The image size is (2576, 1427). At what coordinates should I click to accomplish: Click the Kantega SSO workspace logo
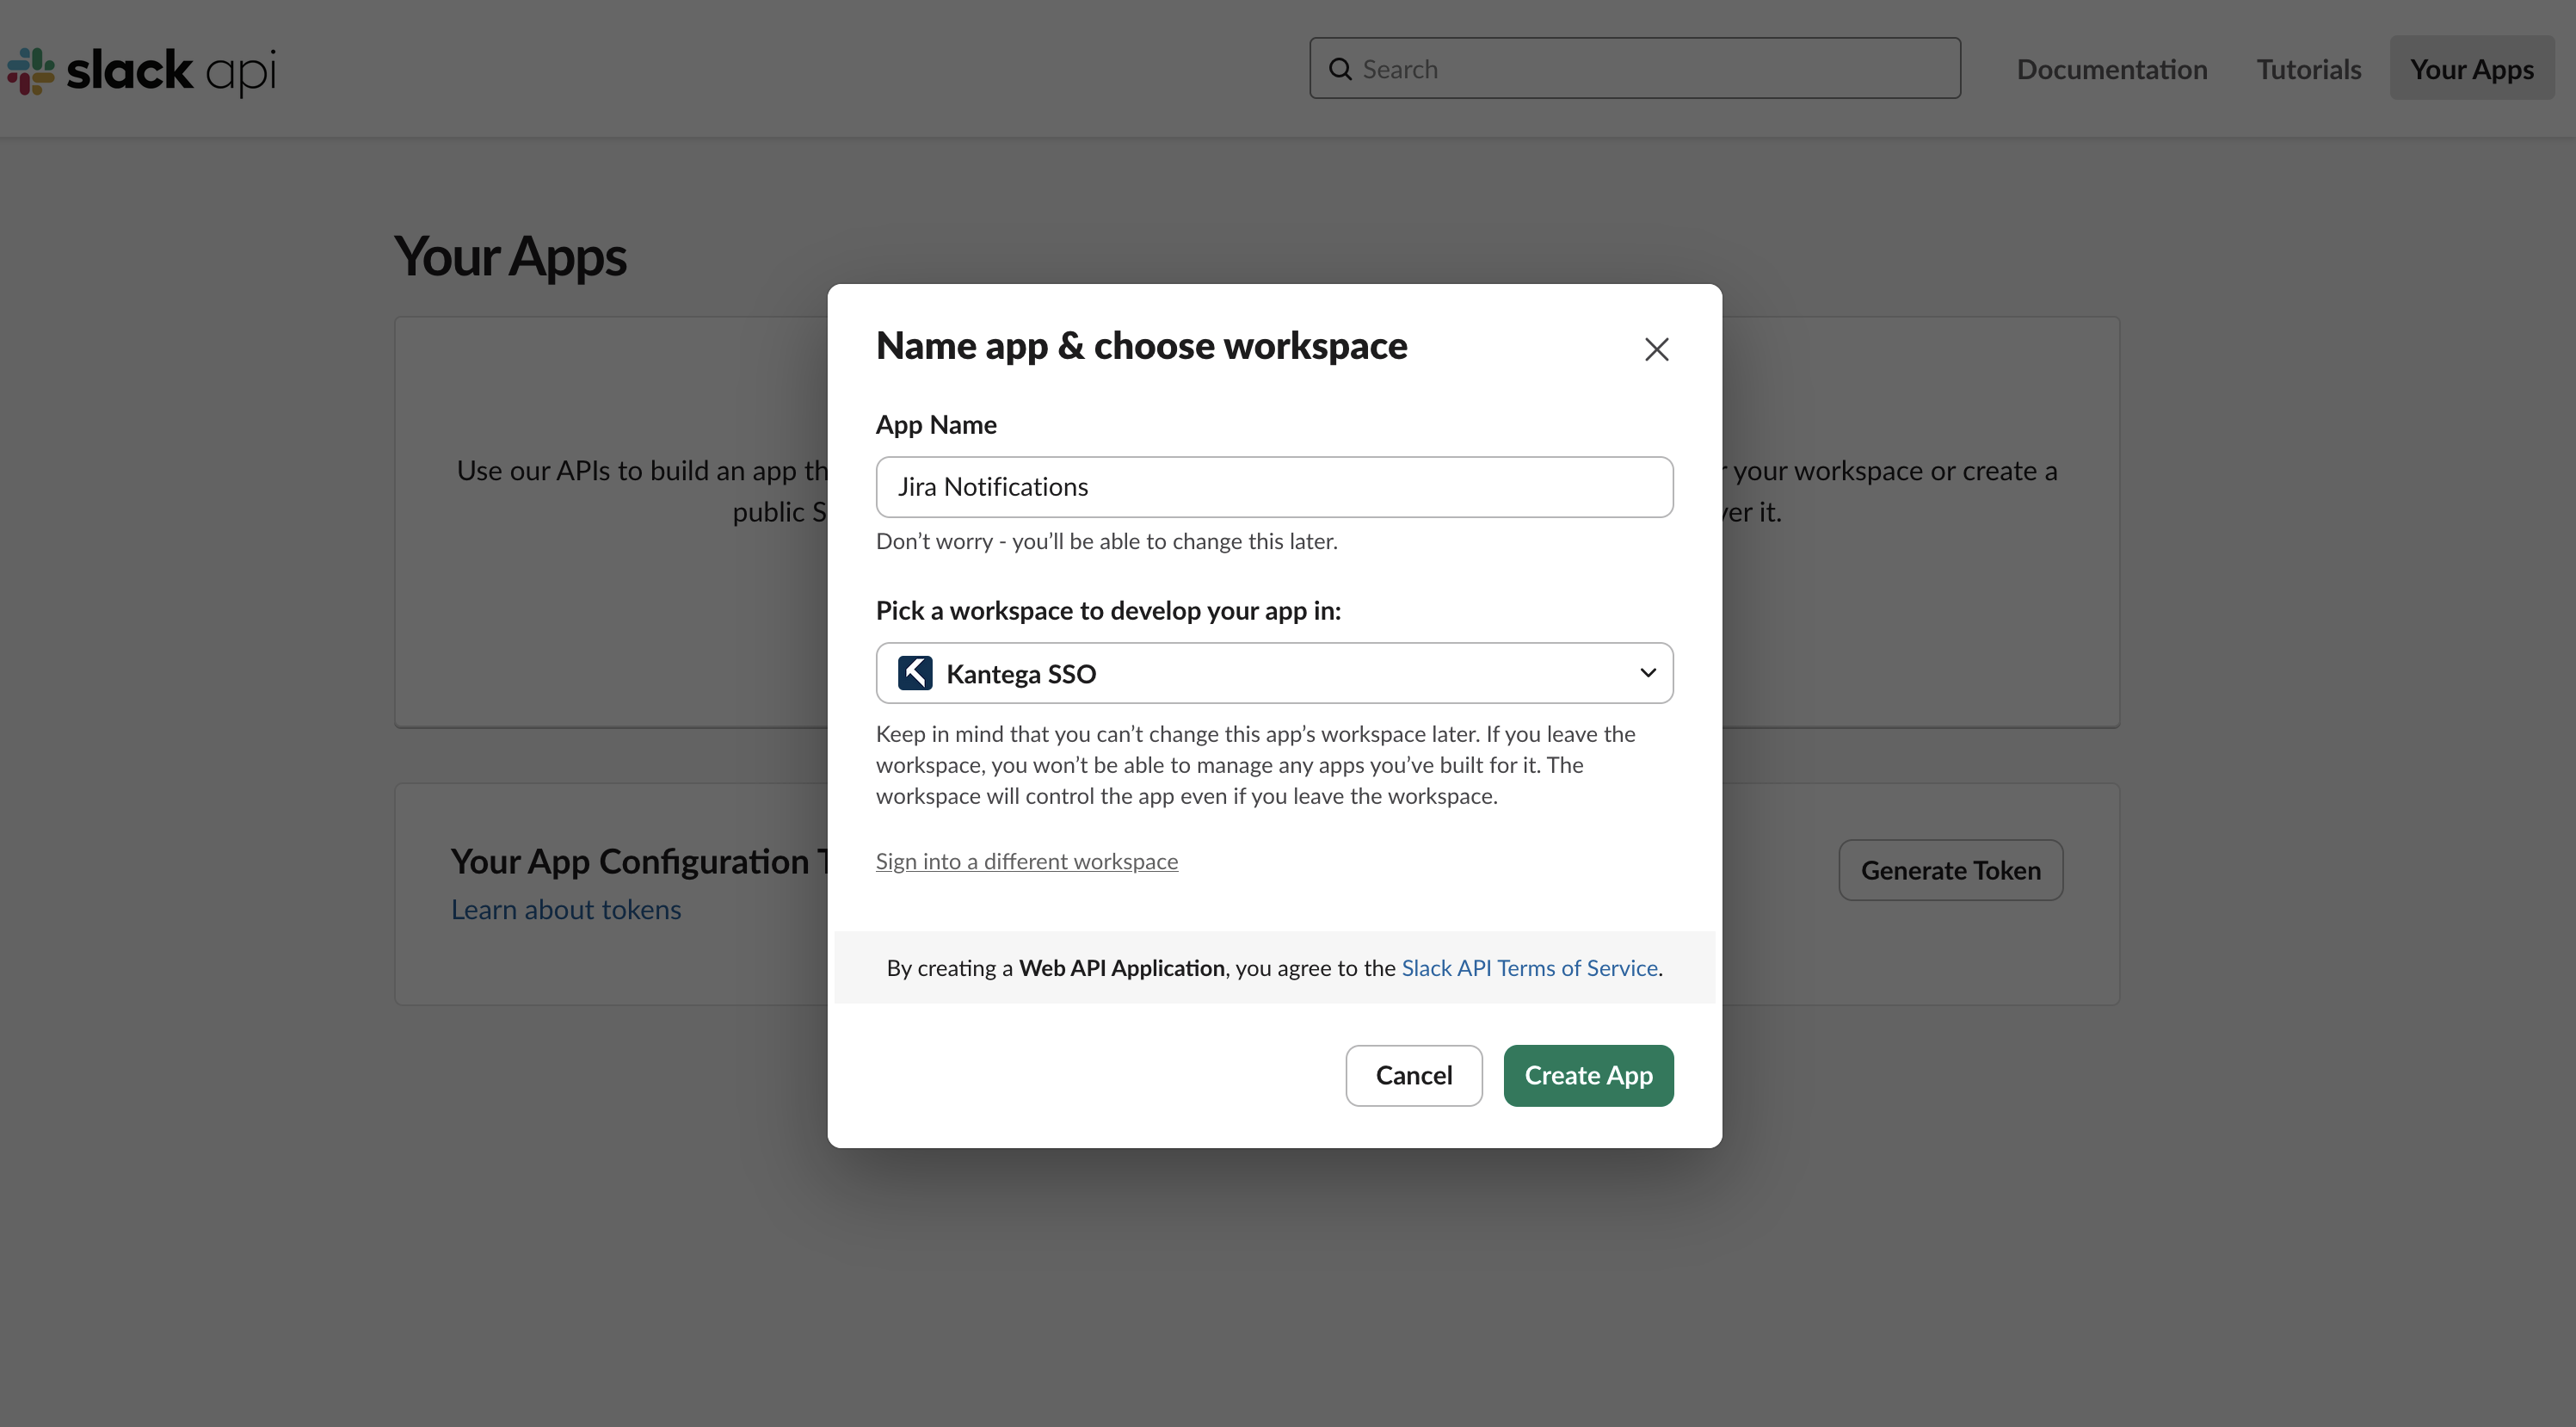pyautogui.click(x=914, y=673)
